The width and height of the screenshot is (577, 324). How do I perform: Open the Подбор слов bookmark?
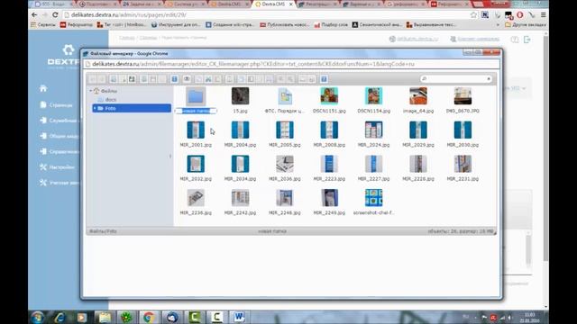pyautogui.click(x=331, y=25)
